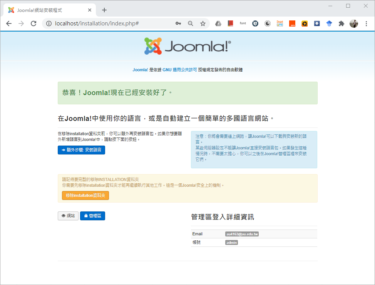This screenshot has height=285, width=375.
Task: Click the 請記得要完整的移除INSTALLATION資料夾 warning text
Action: (100, 179)
